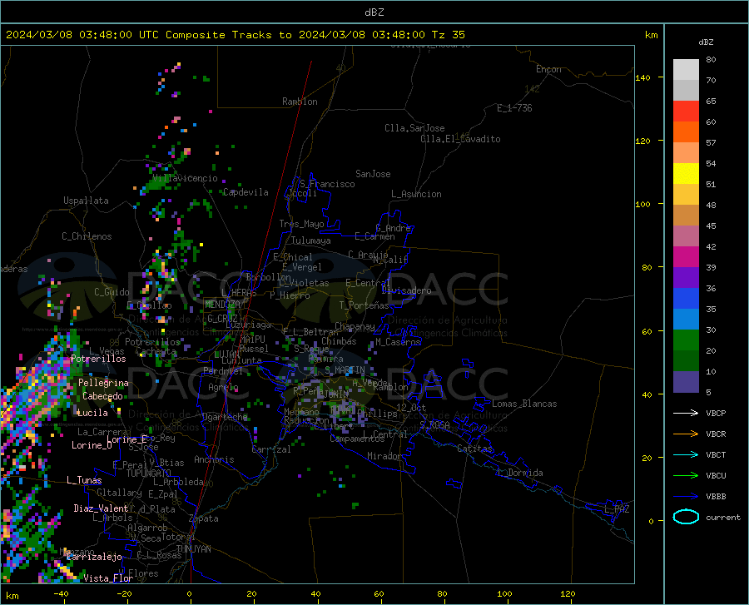This screenshot has width=749, height=605.
Task: Click the 140 tick on vertical axis
Action: pos(643,77)
